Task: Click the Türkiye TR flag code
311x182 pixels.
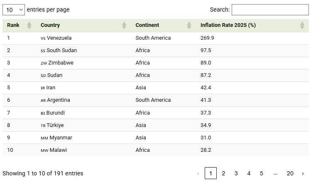Action: pos(43,125)
